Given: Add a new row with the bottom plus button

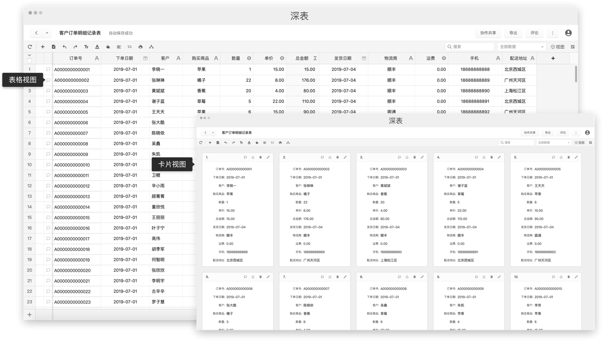Looking at the screenshot, I should coord(30,315).
